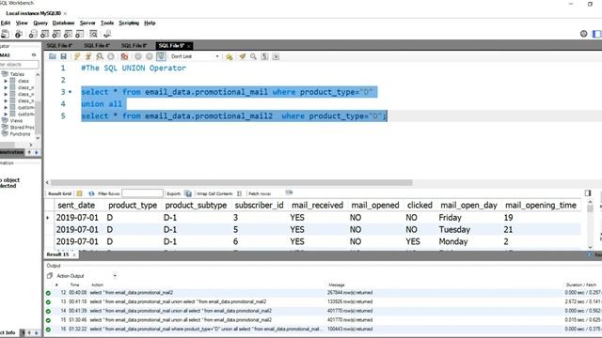602x338 pixels.
Task: Click the Fetch rows icon
Action: [289, 192]
